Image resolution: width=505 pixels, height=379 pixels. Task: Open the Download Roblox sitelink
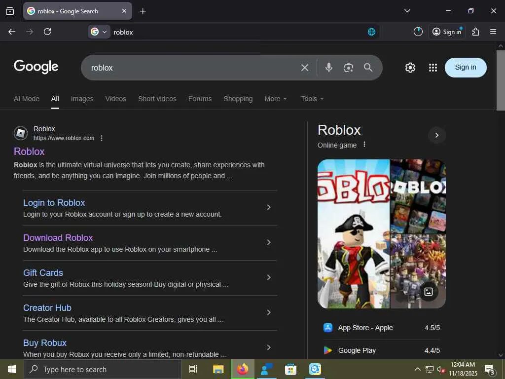click(58, 238)
